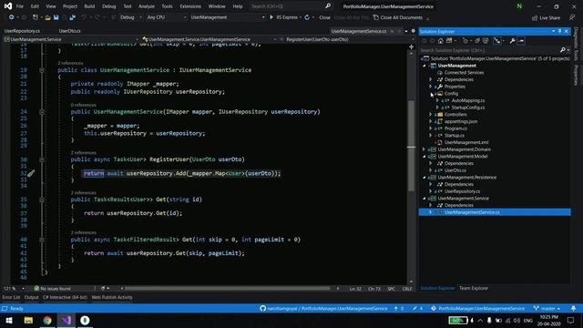Image resolution: width=583 pixels, height=328 pixels.
Task: Open the Build menu
Action: coord(89,6)
